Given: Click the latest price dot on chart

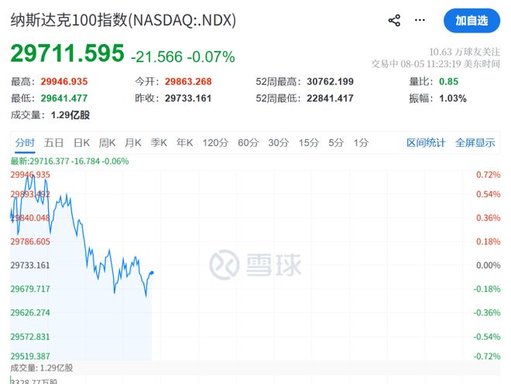Looking at the screenshot, I should click(152, 273).
